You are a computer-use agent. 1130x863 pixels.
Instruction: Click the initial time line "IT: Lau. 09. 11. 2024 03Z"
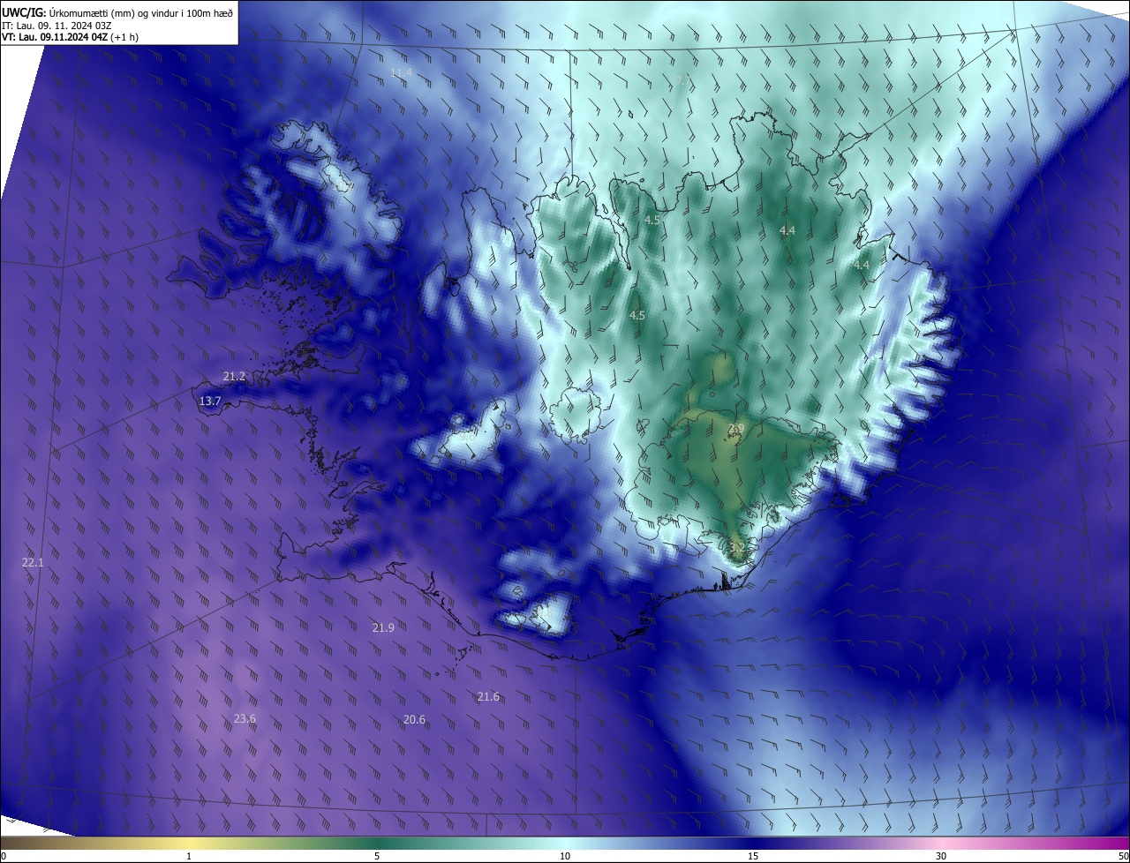(56, 25)
